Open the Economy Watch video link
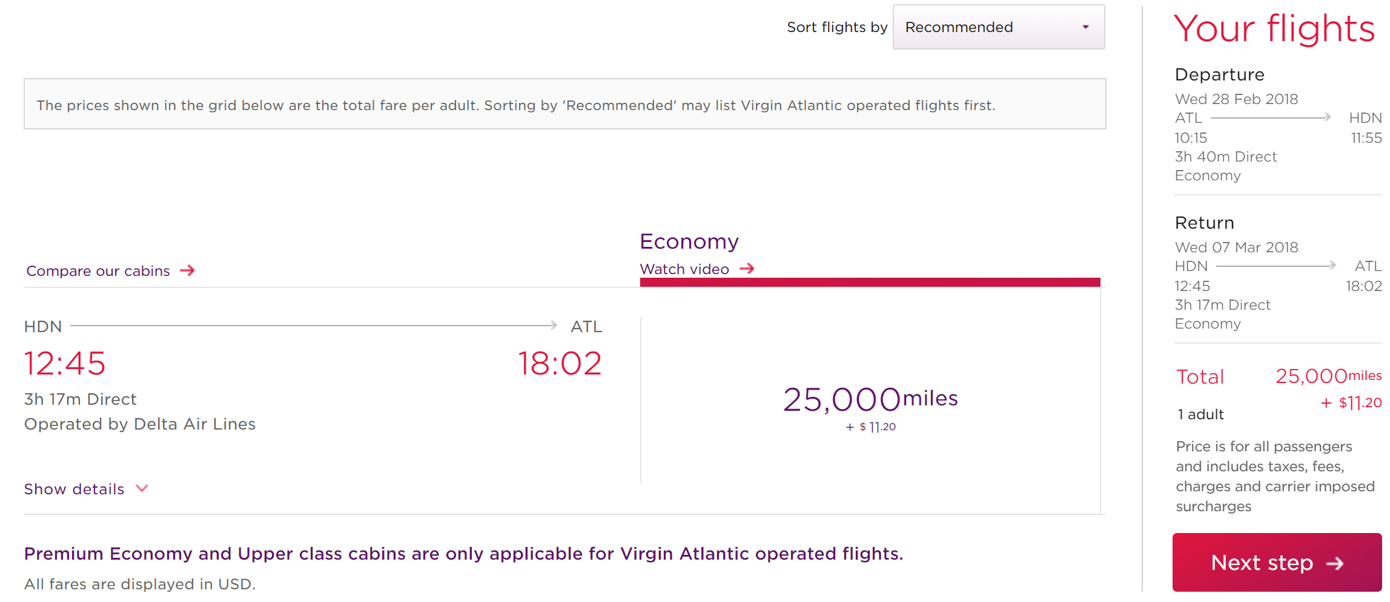 (x=684, y=269)
